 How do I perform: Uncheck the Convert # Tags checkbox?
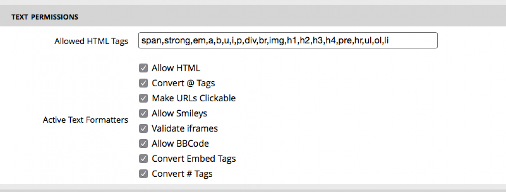pos(143,174)
